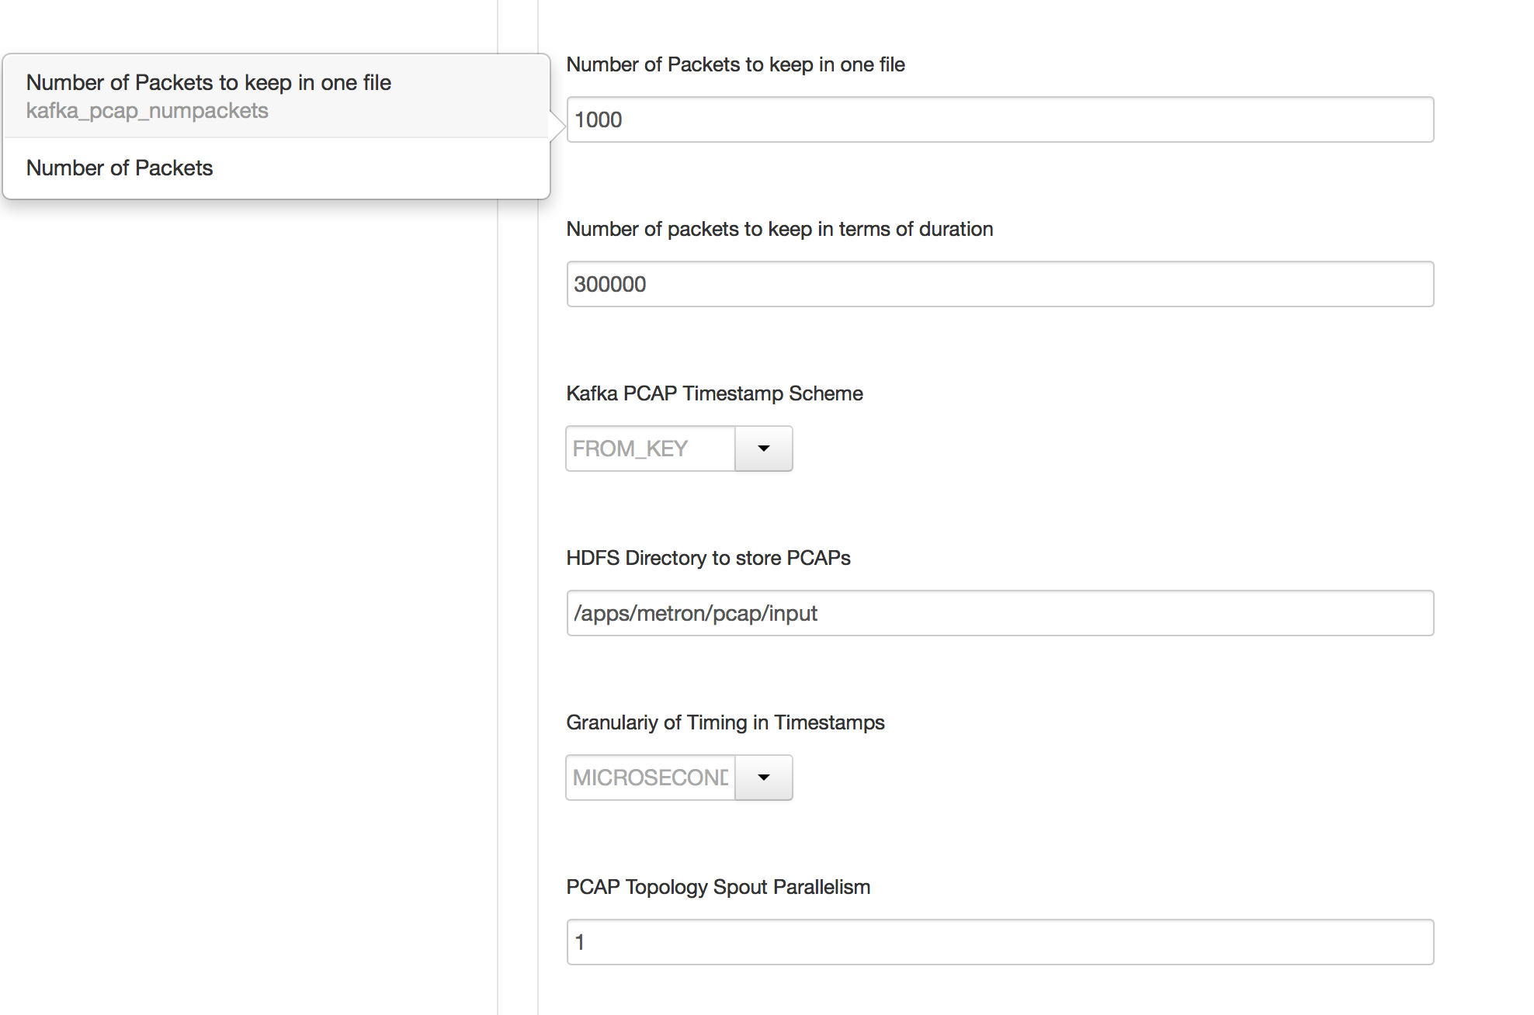Click the 'PCAP Topology Spout Parallelism' label

tap(718, 887)
